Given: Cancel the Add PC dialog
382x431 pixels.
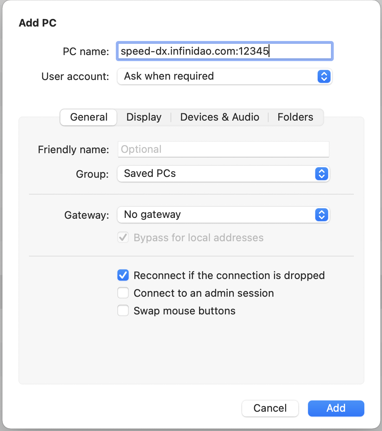Looking at the screenshot, I should [270, 408].
